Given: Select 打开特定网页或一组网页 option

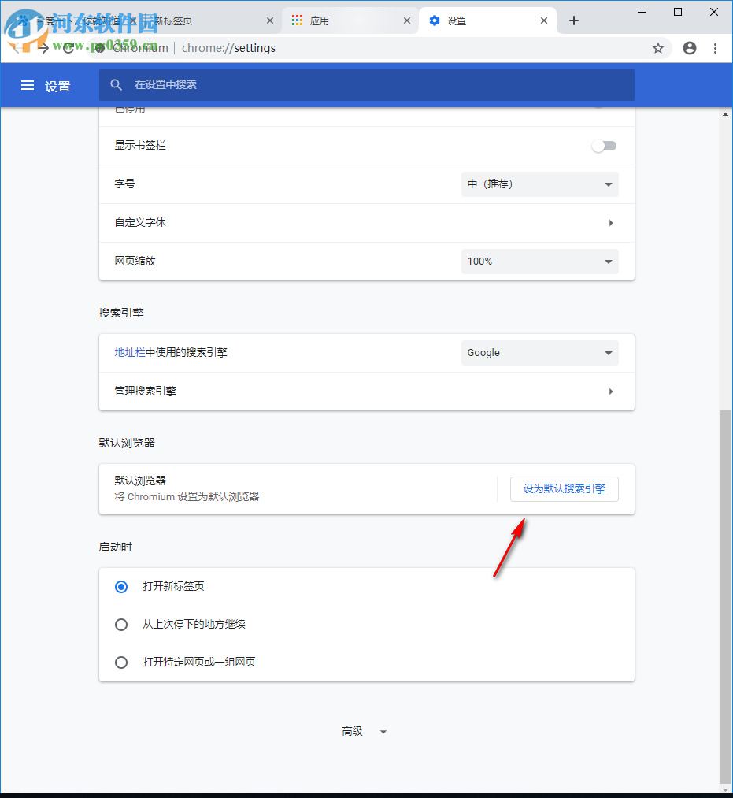Looking at the screenshot, I should (120, 662).
